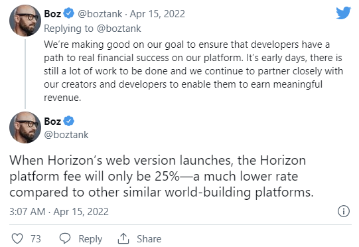Click the Boz display name on the parent tweet
The height and width of the screenshot is (247, 359).
pos(52,14)
